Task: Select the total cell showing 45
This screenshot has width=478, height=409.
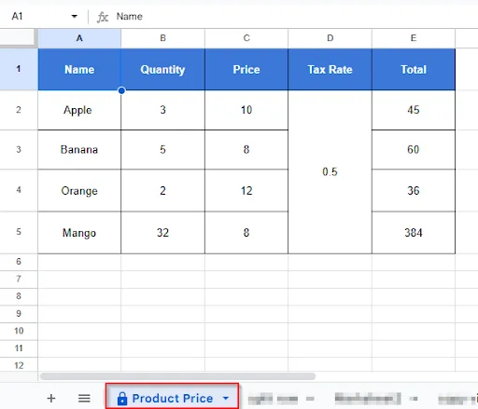Action: (x=414, y=110)
